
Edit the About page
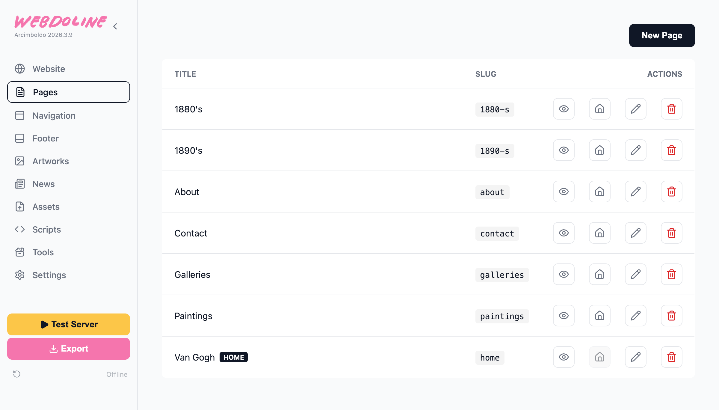click(x=635, y=192)
